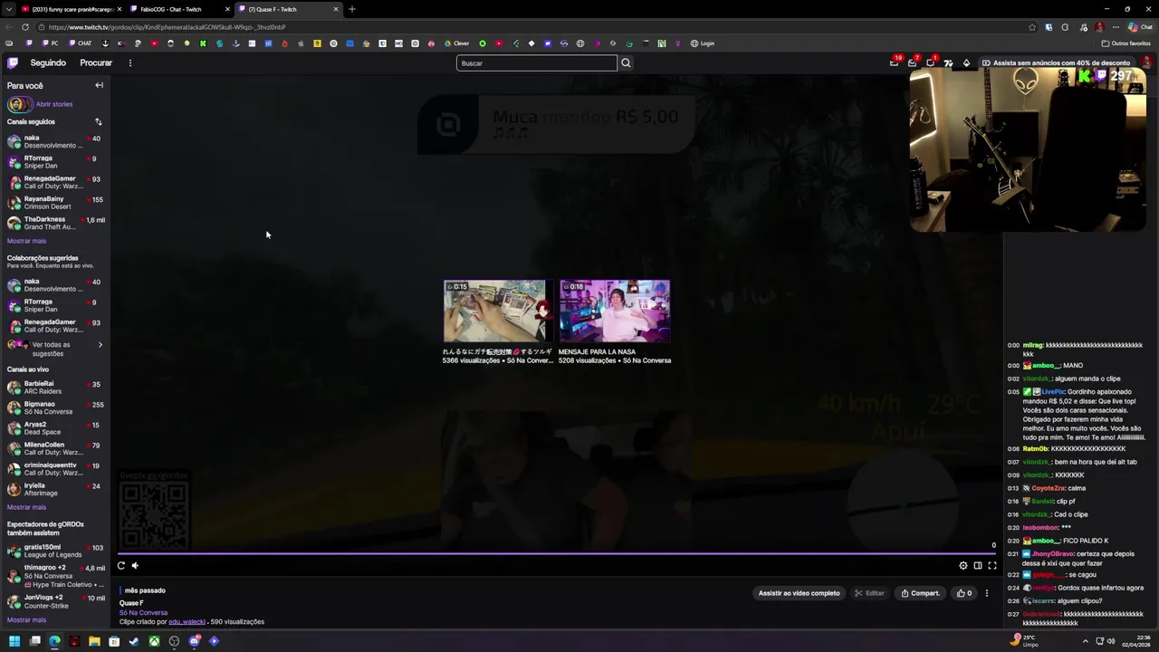Open Discord from the taskbar
1159x652 pixels.
194,641
